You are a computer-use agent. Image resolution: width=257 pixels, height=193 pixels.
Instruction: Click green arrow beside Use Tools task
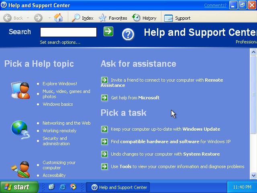click(x=104, y=166)
